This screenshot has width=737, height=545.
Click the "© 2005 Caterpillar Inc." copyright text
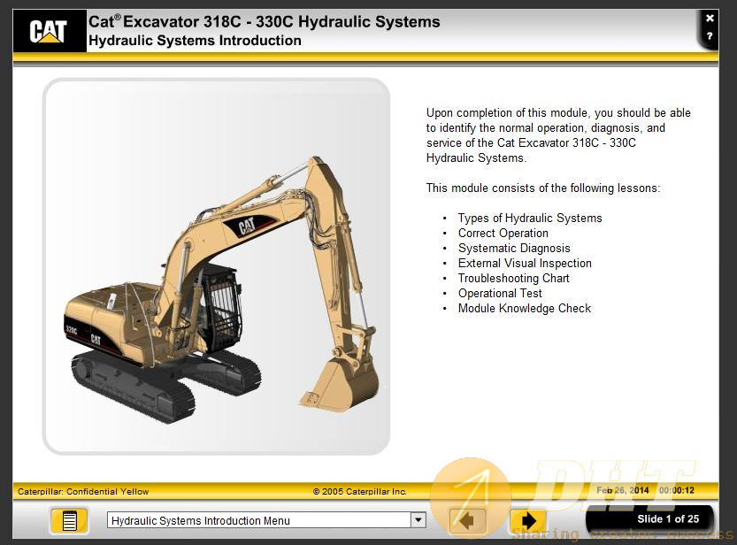[359, 491]
